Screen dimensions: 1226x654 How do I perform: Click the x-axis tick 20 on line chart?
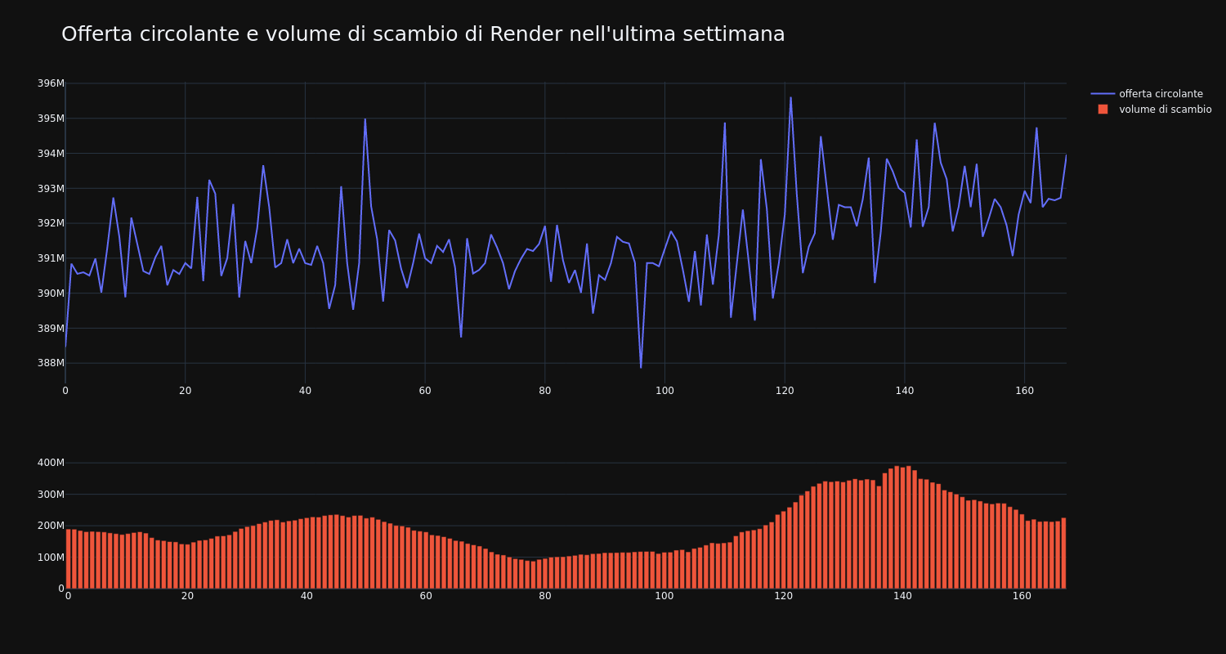coord(186,391)
